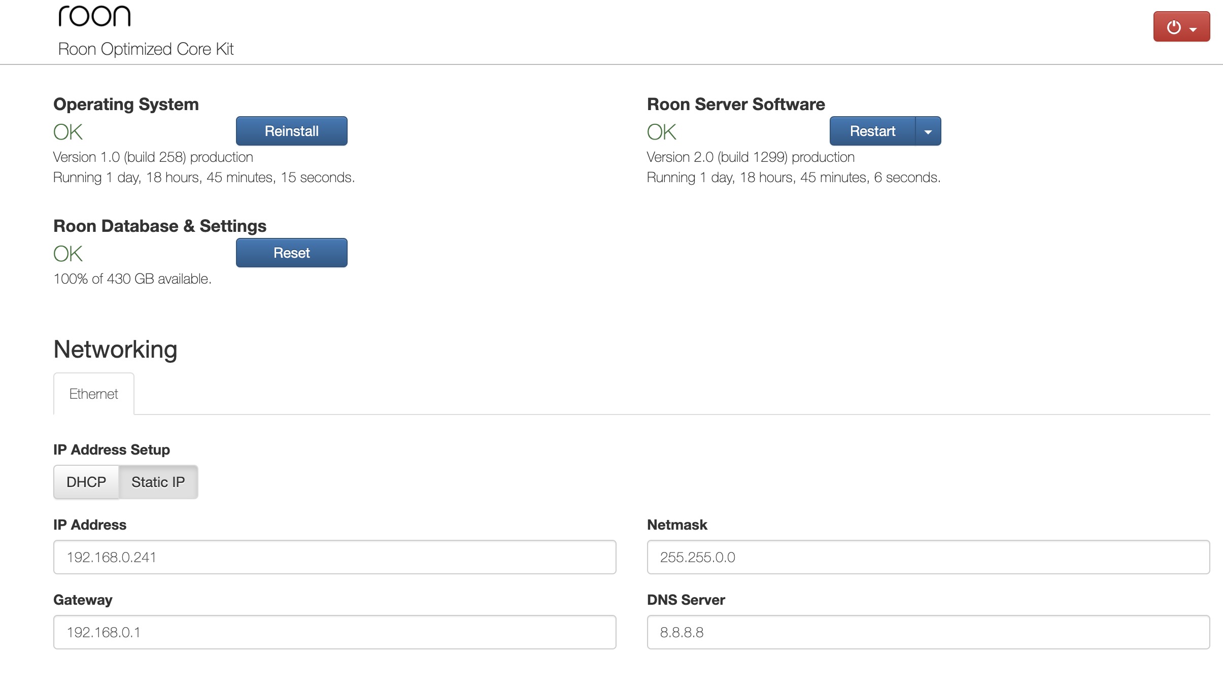Click the roon logo
Image resolution: width=1223 pixels, height=690 pixels.
(95, 16)
